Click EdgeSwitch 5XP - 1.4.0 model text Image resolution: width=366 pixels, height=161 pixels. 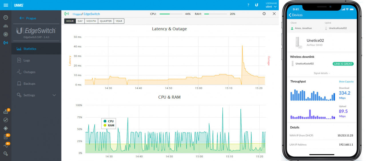[x=37, y=37]
